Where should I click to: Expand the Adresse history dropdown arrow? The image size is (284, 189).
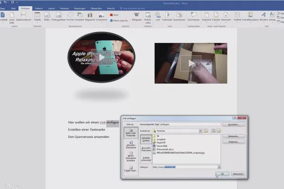[x=219, y=167]
